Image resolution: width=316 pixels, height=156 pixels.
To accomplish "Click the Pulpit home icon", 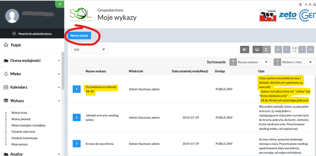I will pyautogui.click(x=6, y=45).
